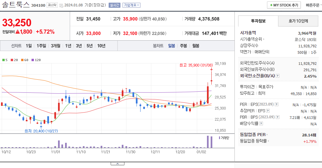
Task: Click the arrow beside 동일업종 PER
Action: 267,135
